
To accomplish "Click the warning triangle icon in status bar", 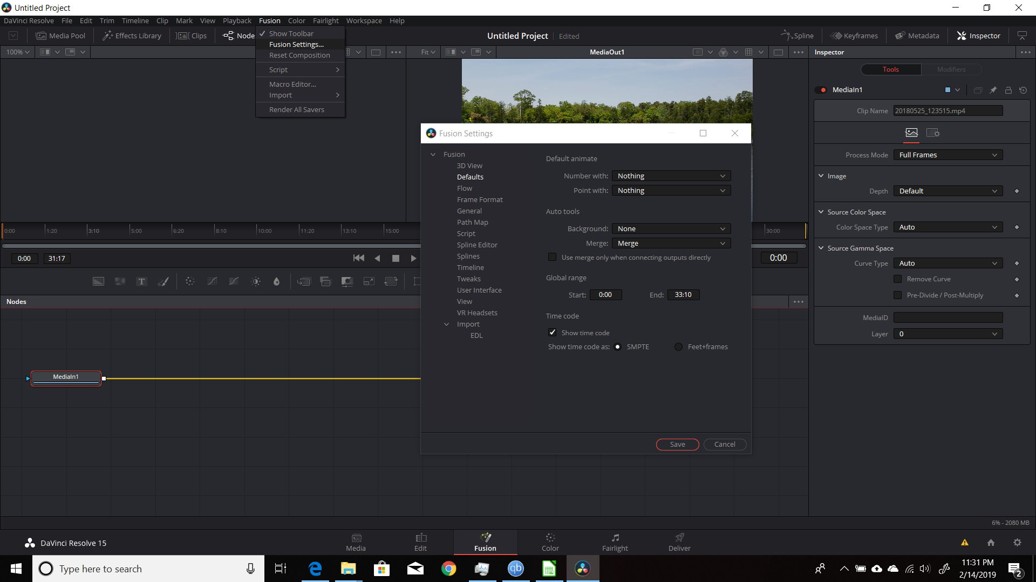I will 965,543.
